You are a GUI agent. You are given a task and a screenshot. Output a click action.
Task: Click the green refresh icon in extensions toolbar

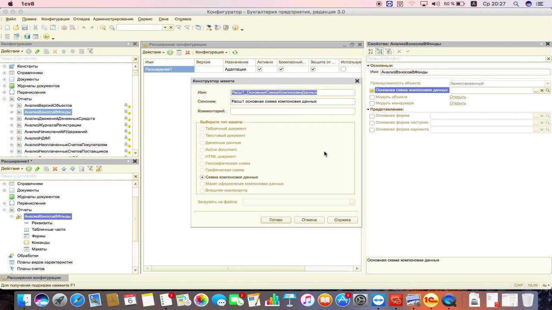(x=235, y=52)
